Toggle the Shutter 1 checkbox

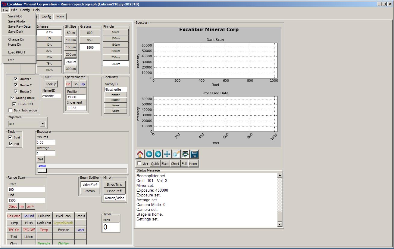tap(16, 79)
